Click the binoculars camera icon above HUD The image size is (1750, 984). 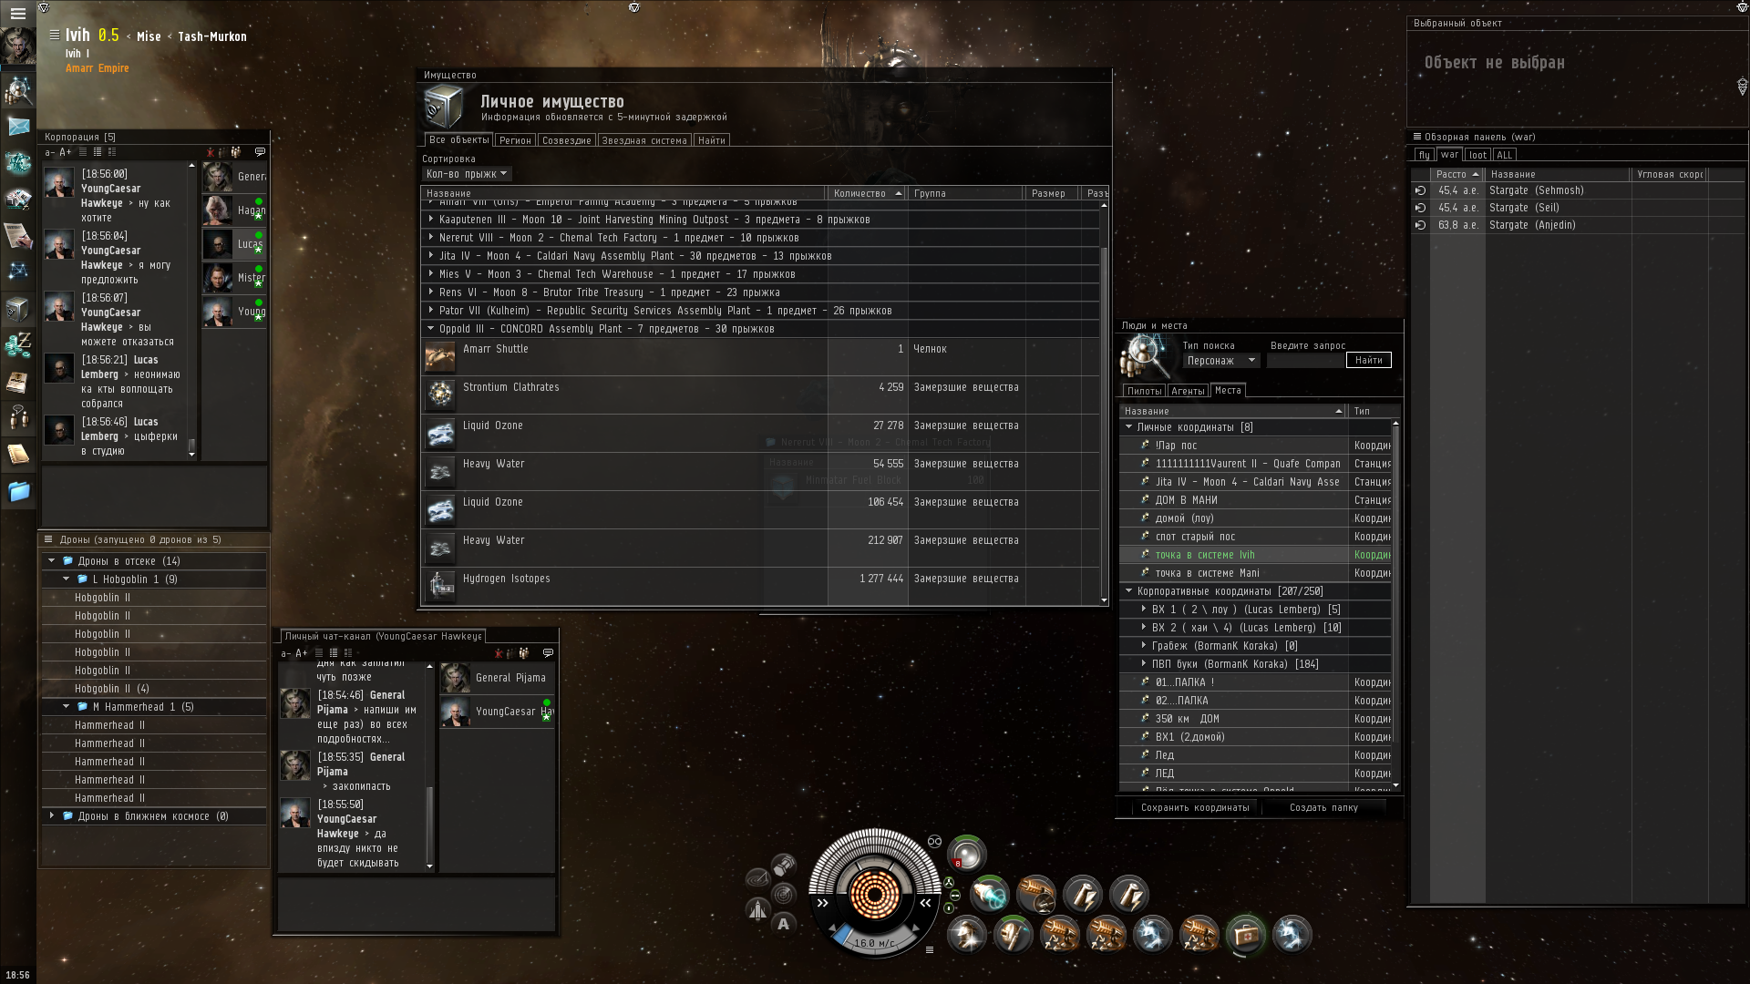click(934, 841)
